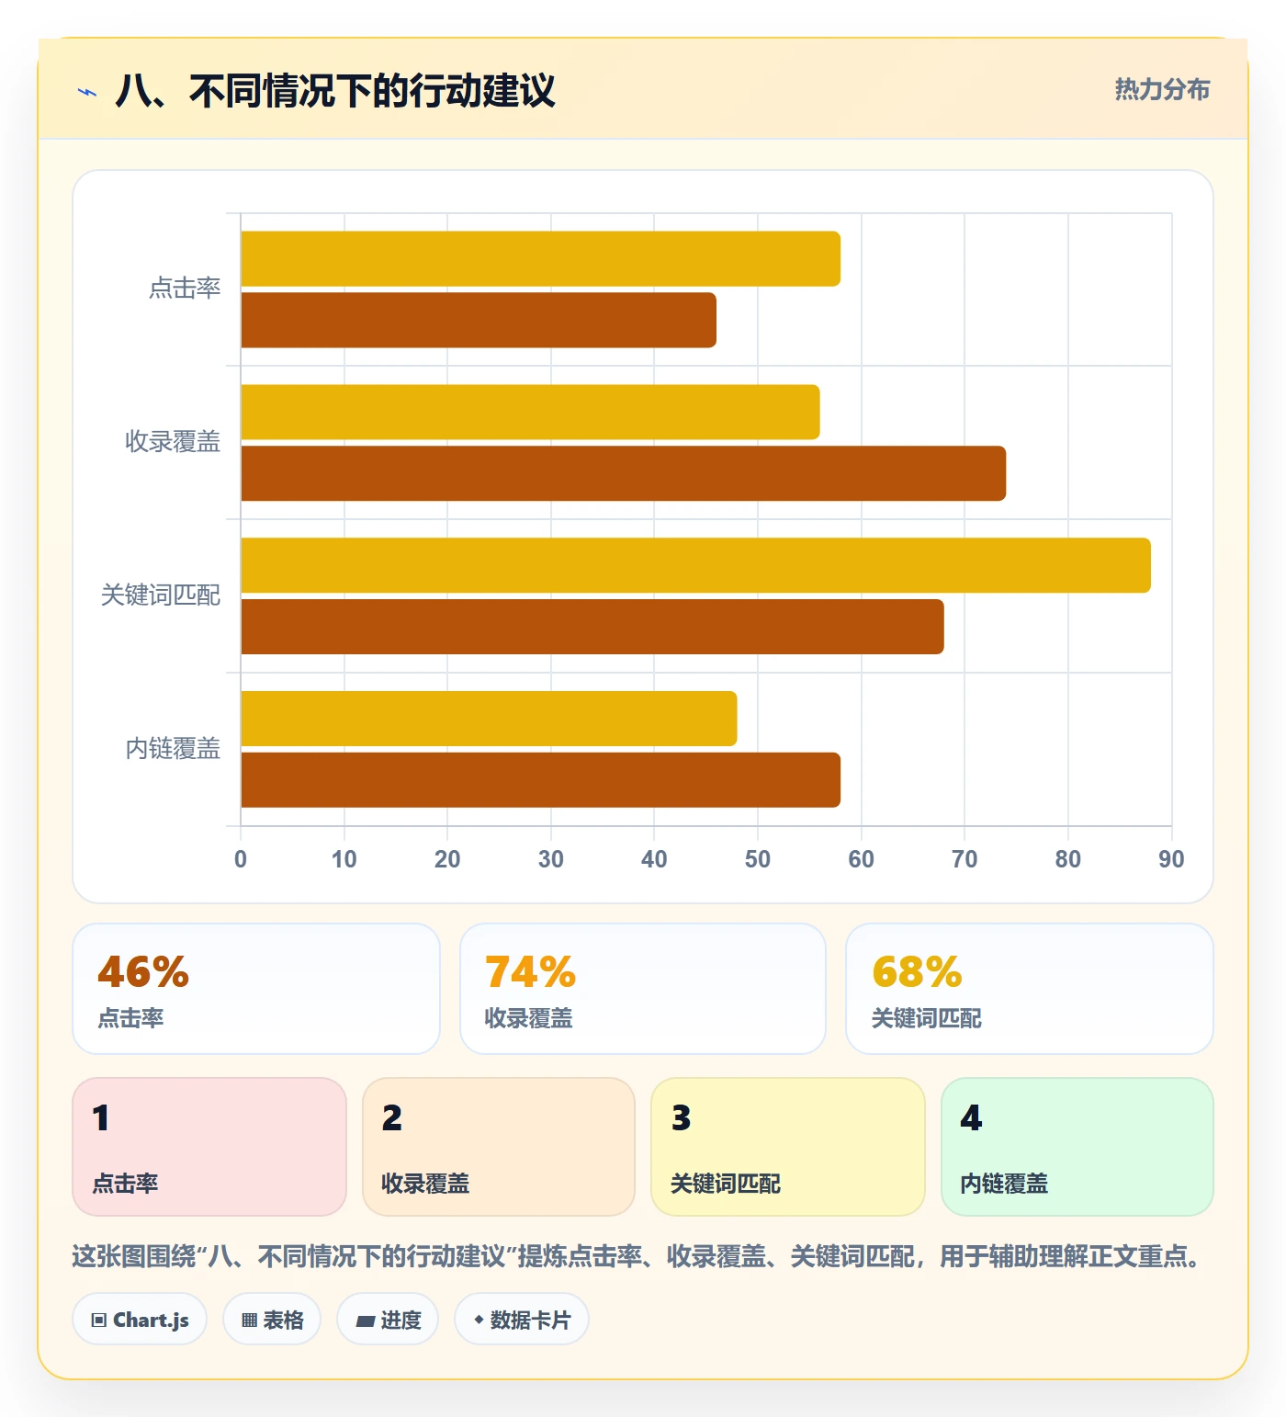Click the 关键词匹配 axis label

(x=161, y=595)
